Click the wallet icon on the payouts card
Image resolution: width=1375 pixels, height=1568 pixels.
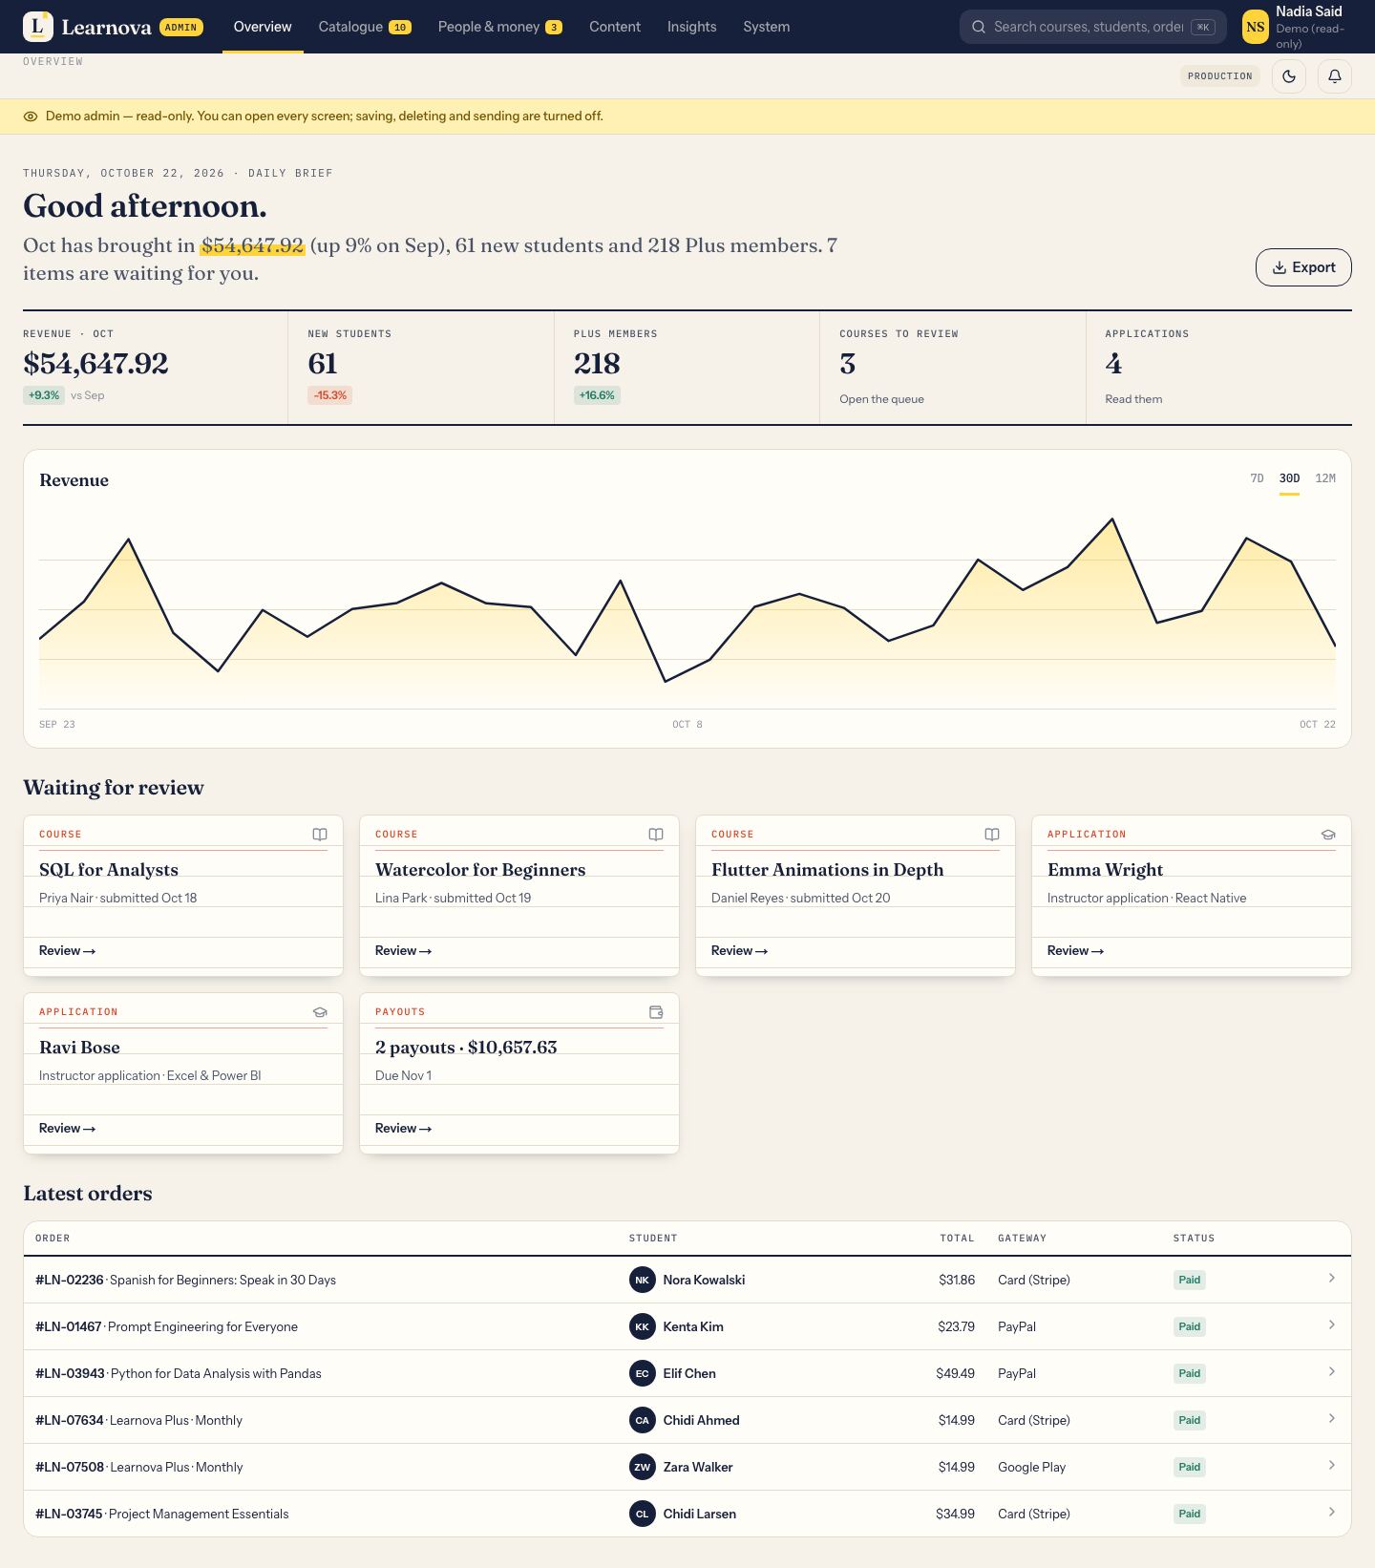pos(656,1012)
